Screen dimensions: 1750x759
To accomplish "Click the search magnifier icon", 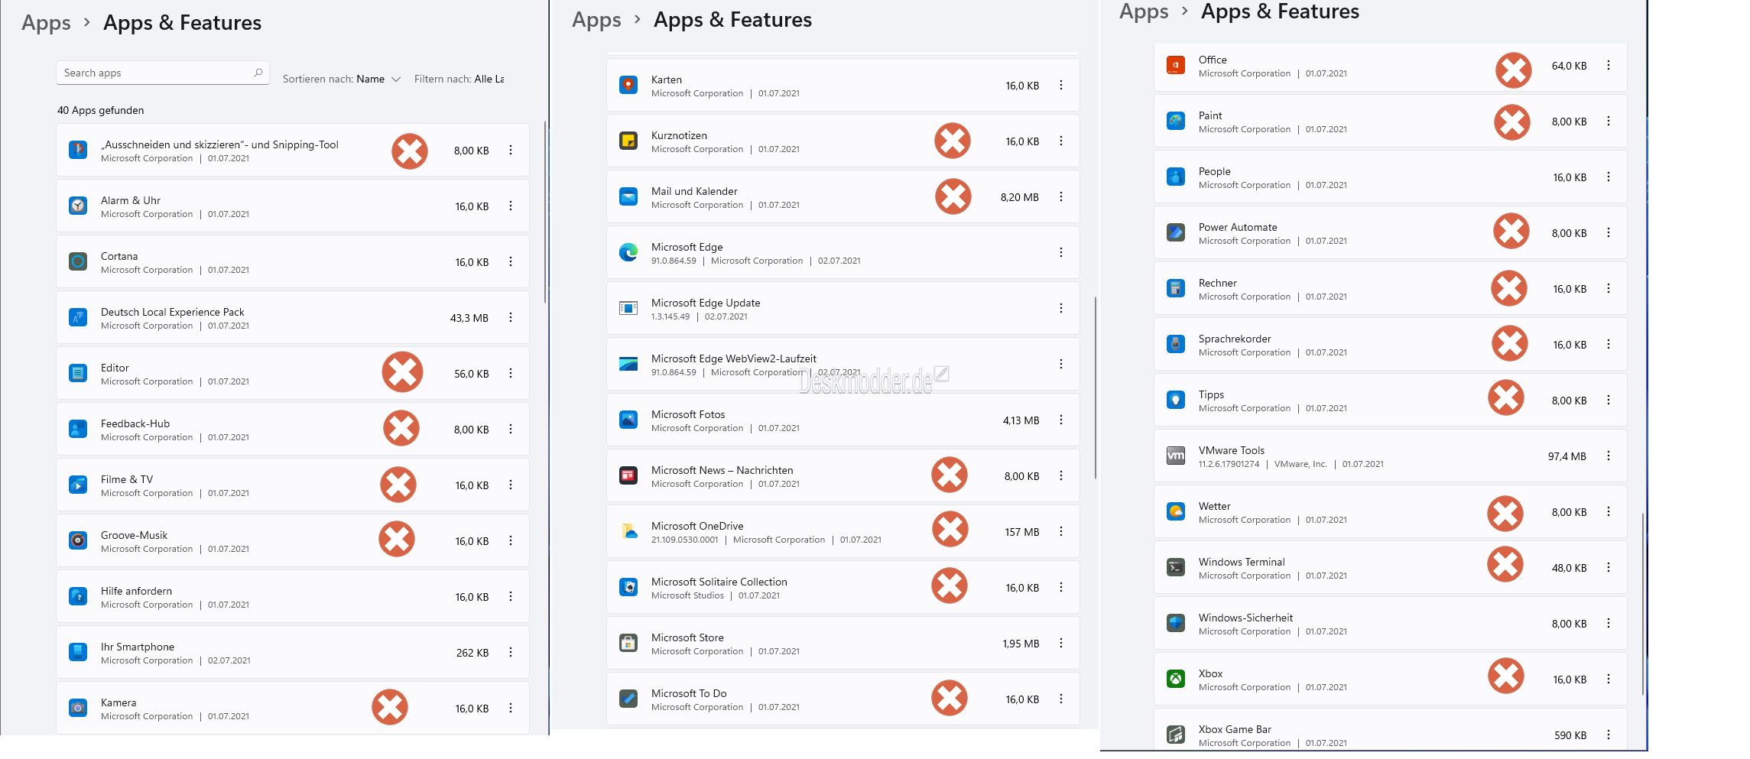I will (x=258, y=73).
